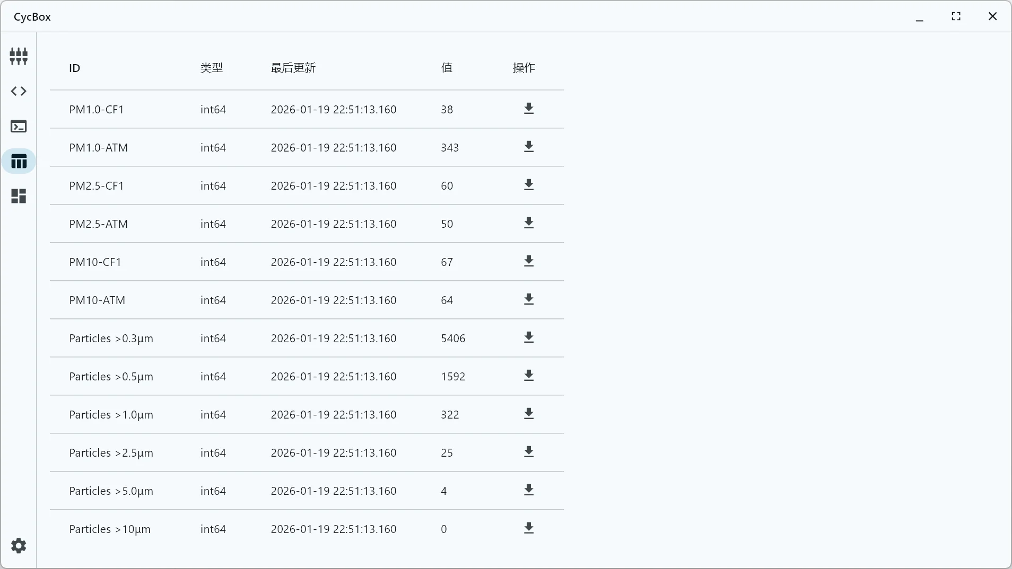The image size is (1012, 569).
Task: Download Particles >5.0µm row data
Action: (529, 490)
